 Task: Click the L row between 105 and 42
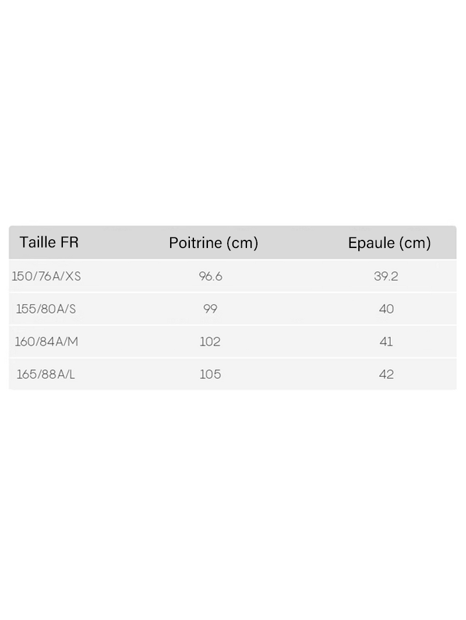300,374
